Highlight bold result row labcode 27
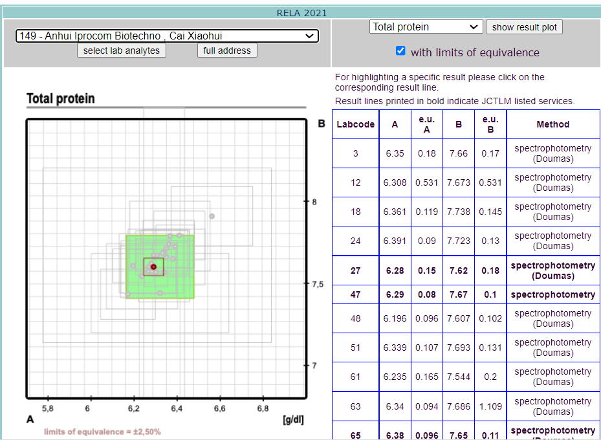 466,270
